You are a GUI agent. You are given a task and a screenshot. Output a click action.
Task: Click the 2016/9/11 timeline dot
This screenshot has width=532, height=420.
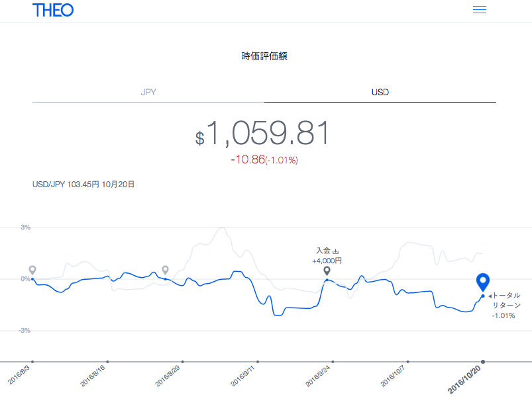257,361
